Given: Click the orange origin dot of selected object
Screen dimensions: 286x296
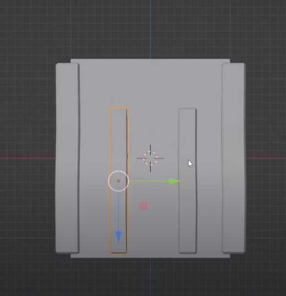Looking at the screenshot, I should [x=118, y=181].
